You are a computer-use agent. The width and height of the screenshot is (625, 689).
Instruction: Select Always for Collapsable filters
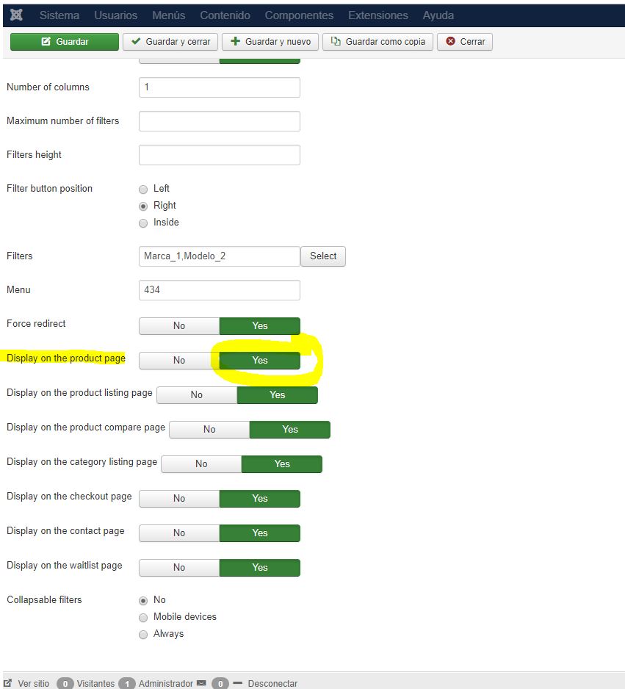click(x=143, y=635)
